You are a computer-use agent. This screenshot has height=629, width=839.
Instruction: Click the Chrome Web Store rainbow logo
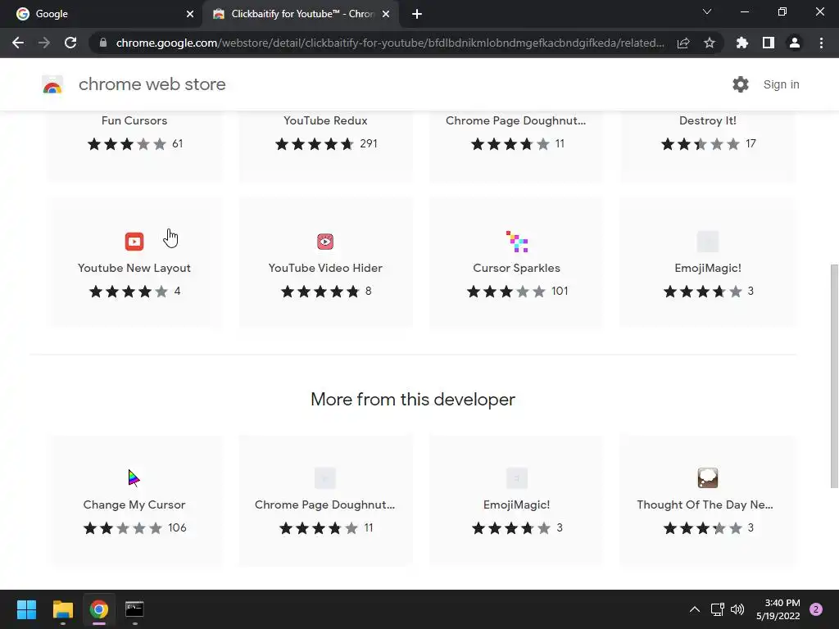click(x=52, y=84)
